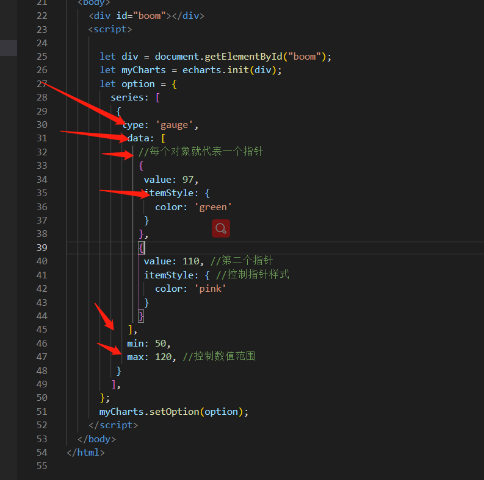Click document.getElementById("boom") on line 25
This screenshot has height=480, width=484.
(x=240, y=57)
